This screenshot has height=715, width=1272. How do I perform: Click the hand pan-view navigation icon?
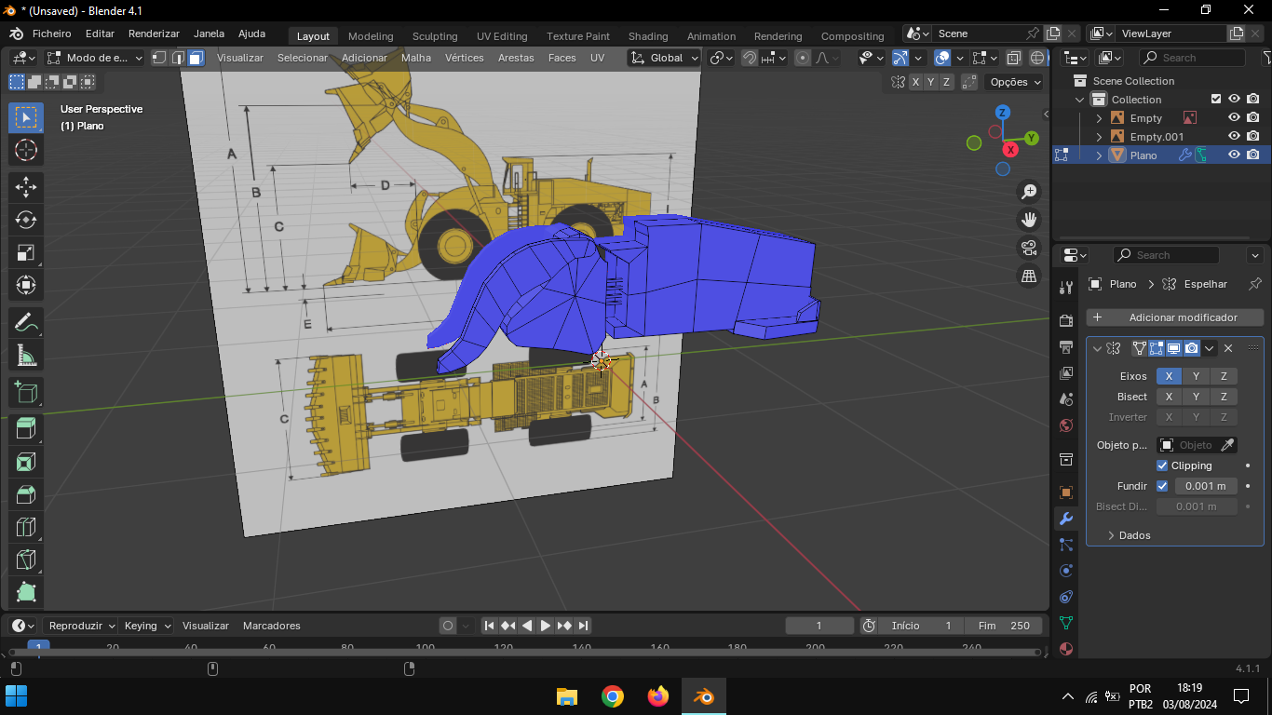[x=1029, y=220]
